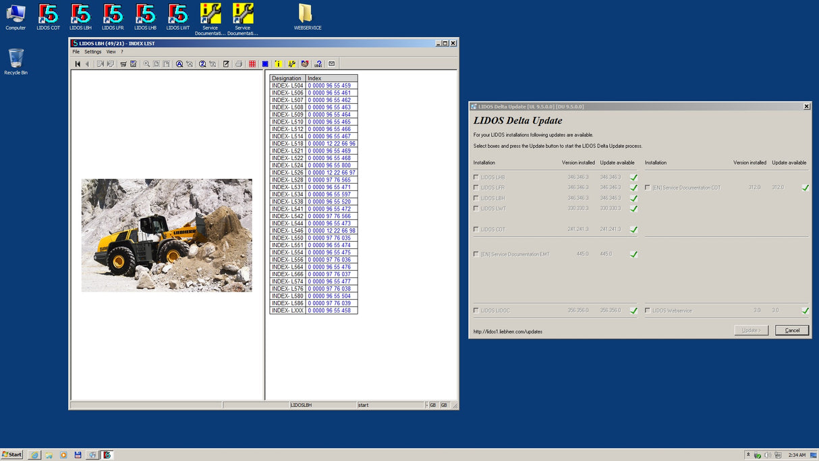Open index link 0 0000 96 55 459
Screen dimensions: 819x461
(x=329, y=86)
